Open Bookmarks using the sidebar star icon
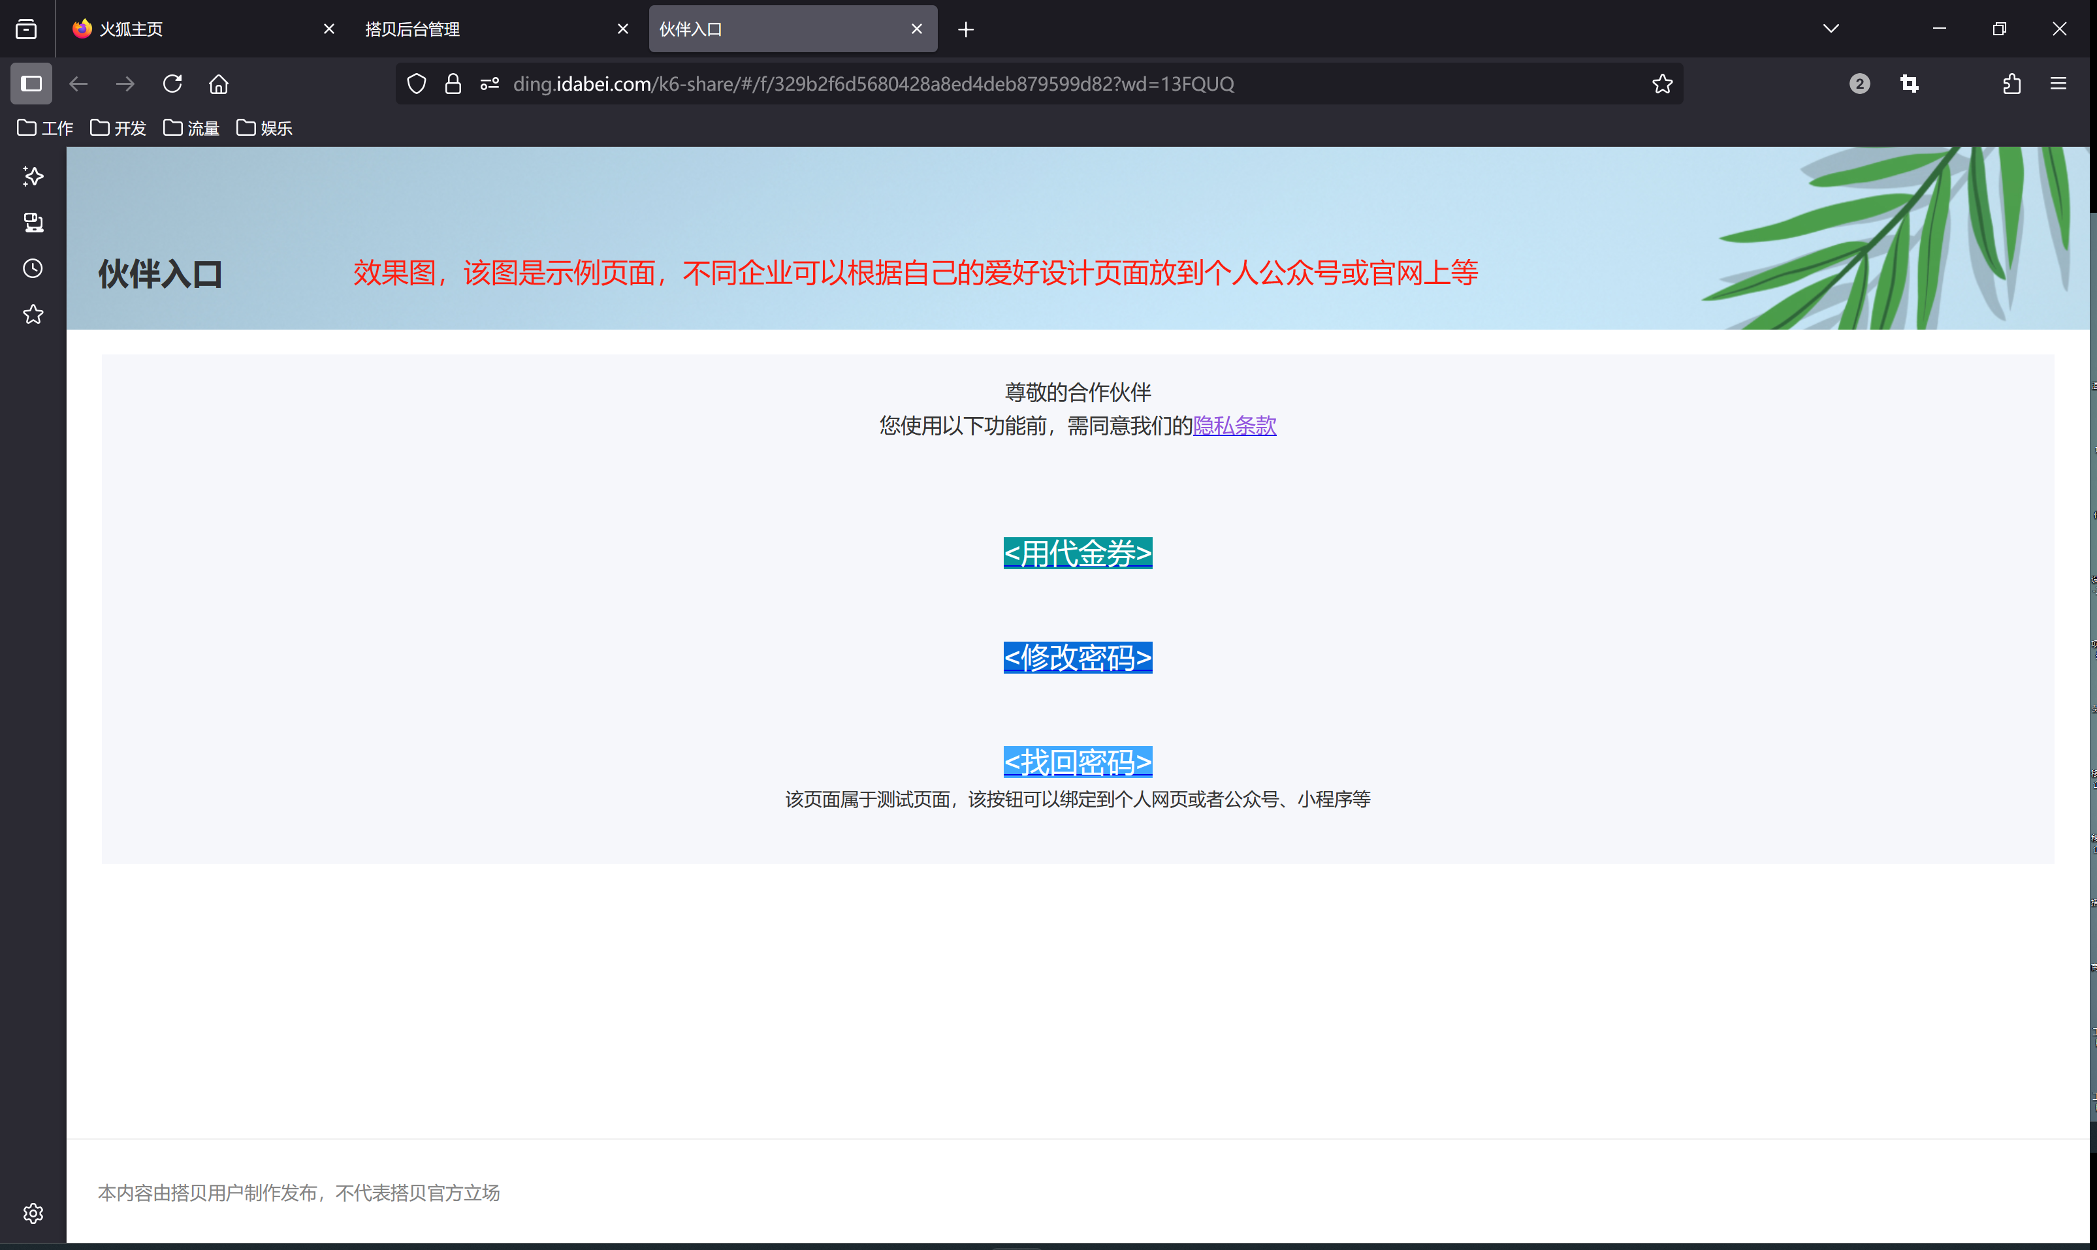The image size is (2097, 1250). [x=32, y=314]
